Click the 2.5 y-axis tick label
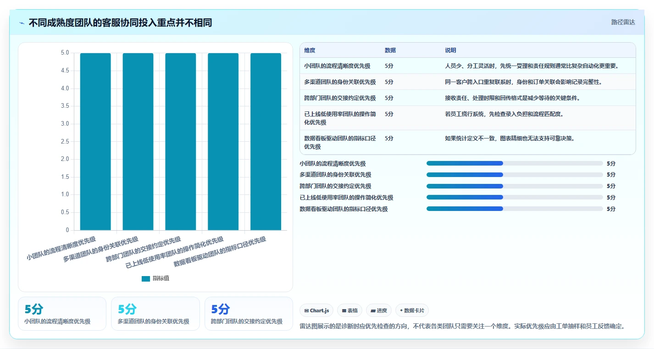This screenshot has height=349, width=654. pyautogui.click(x=65, y=142)
